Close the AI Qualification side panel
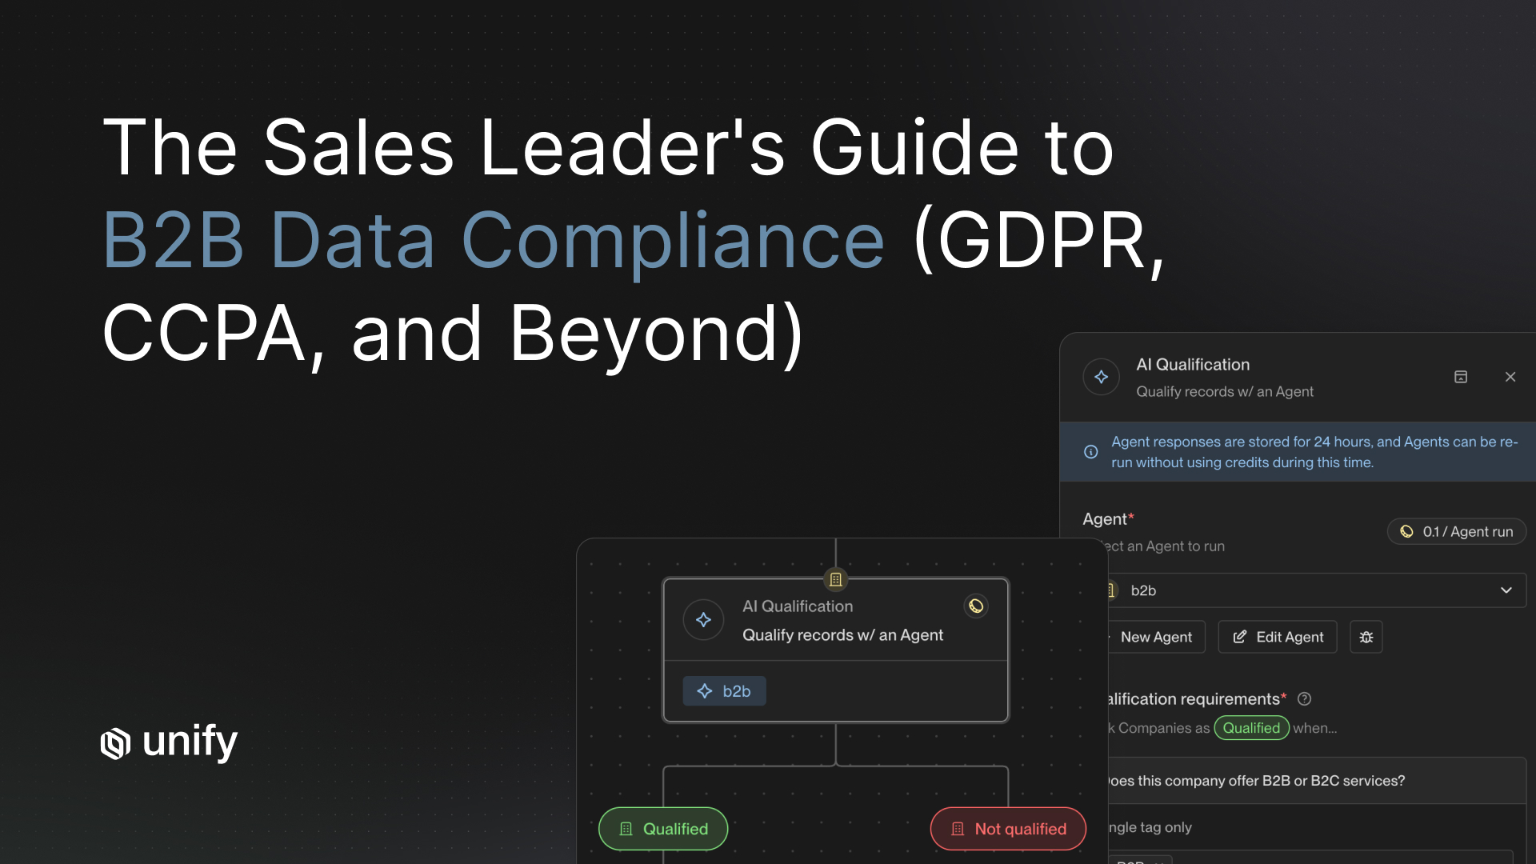The height and width of the screenshot is (864, 1536). click(1510, 377)
